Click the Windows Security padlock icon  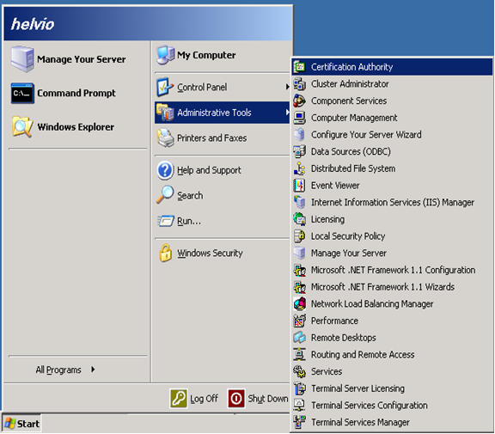165,253
